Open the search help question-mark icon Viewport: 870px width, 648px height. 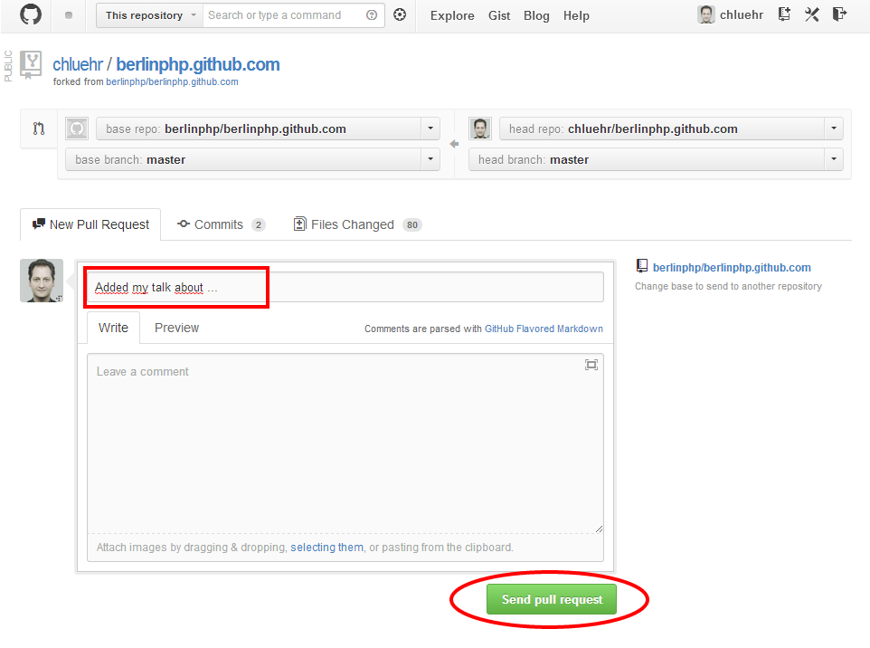(372, 15)
